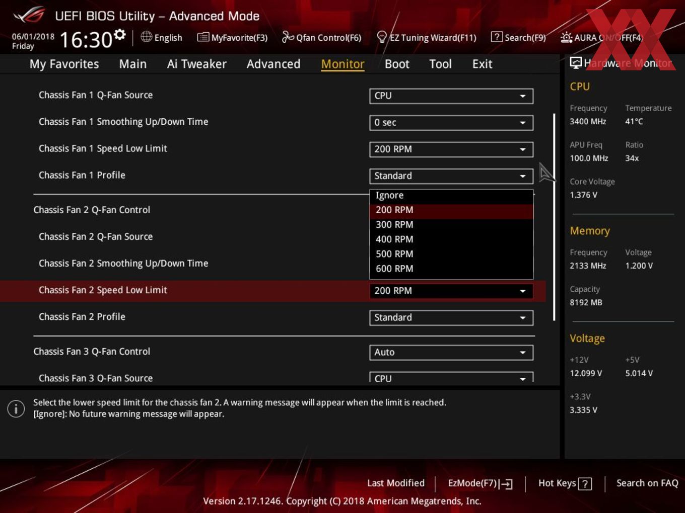Click the Hardware Monitor screen icon
685x513 pixels.
575,63
